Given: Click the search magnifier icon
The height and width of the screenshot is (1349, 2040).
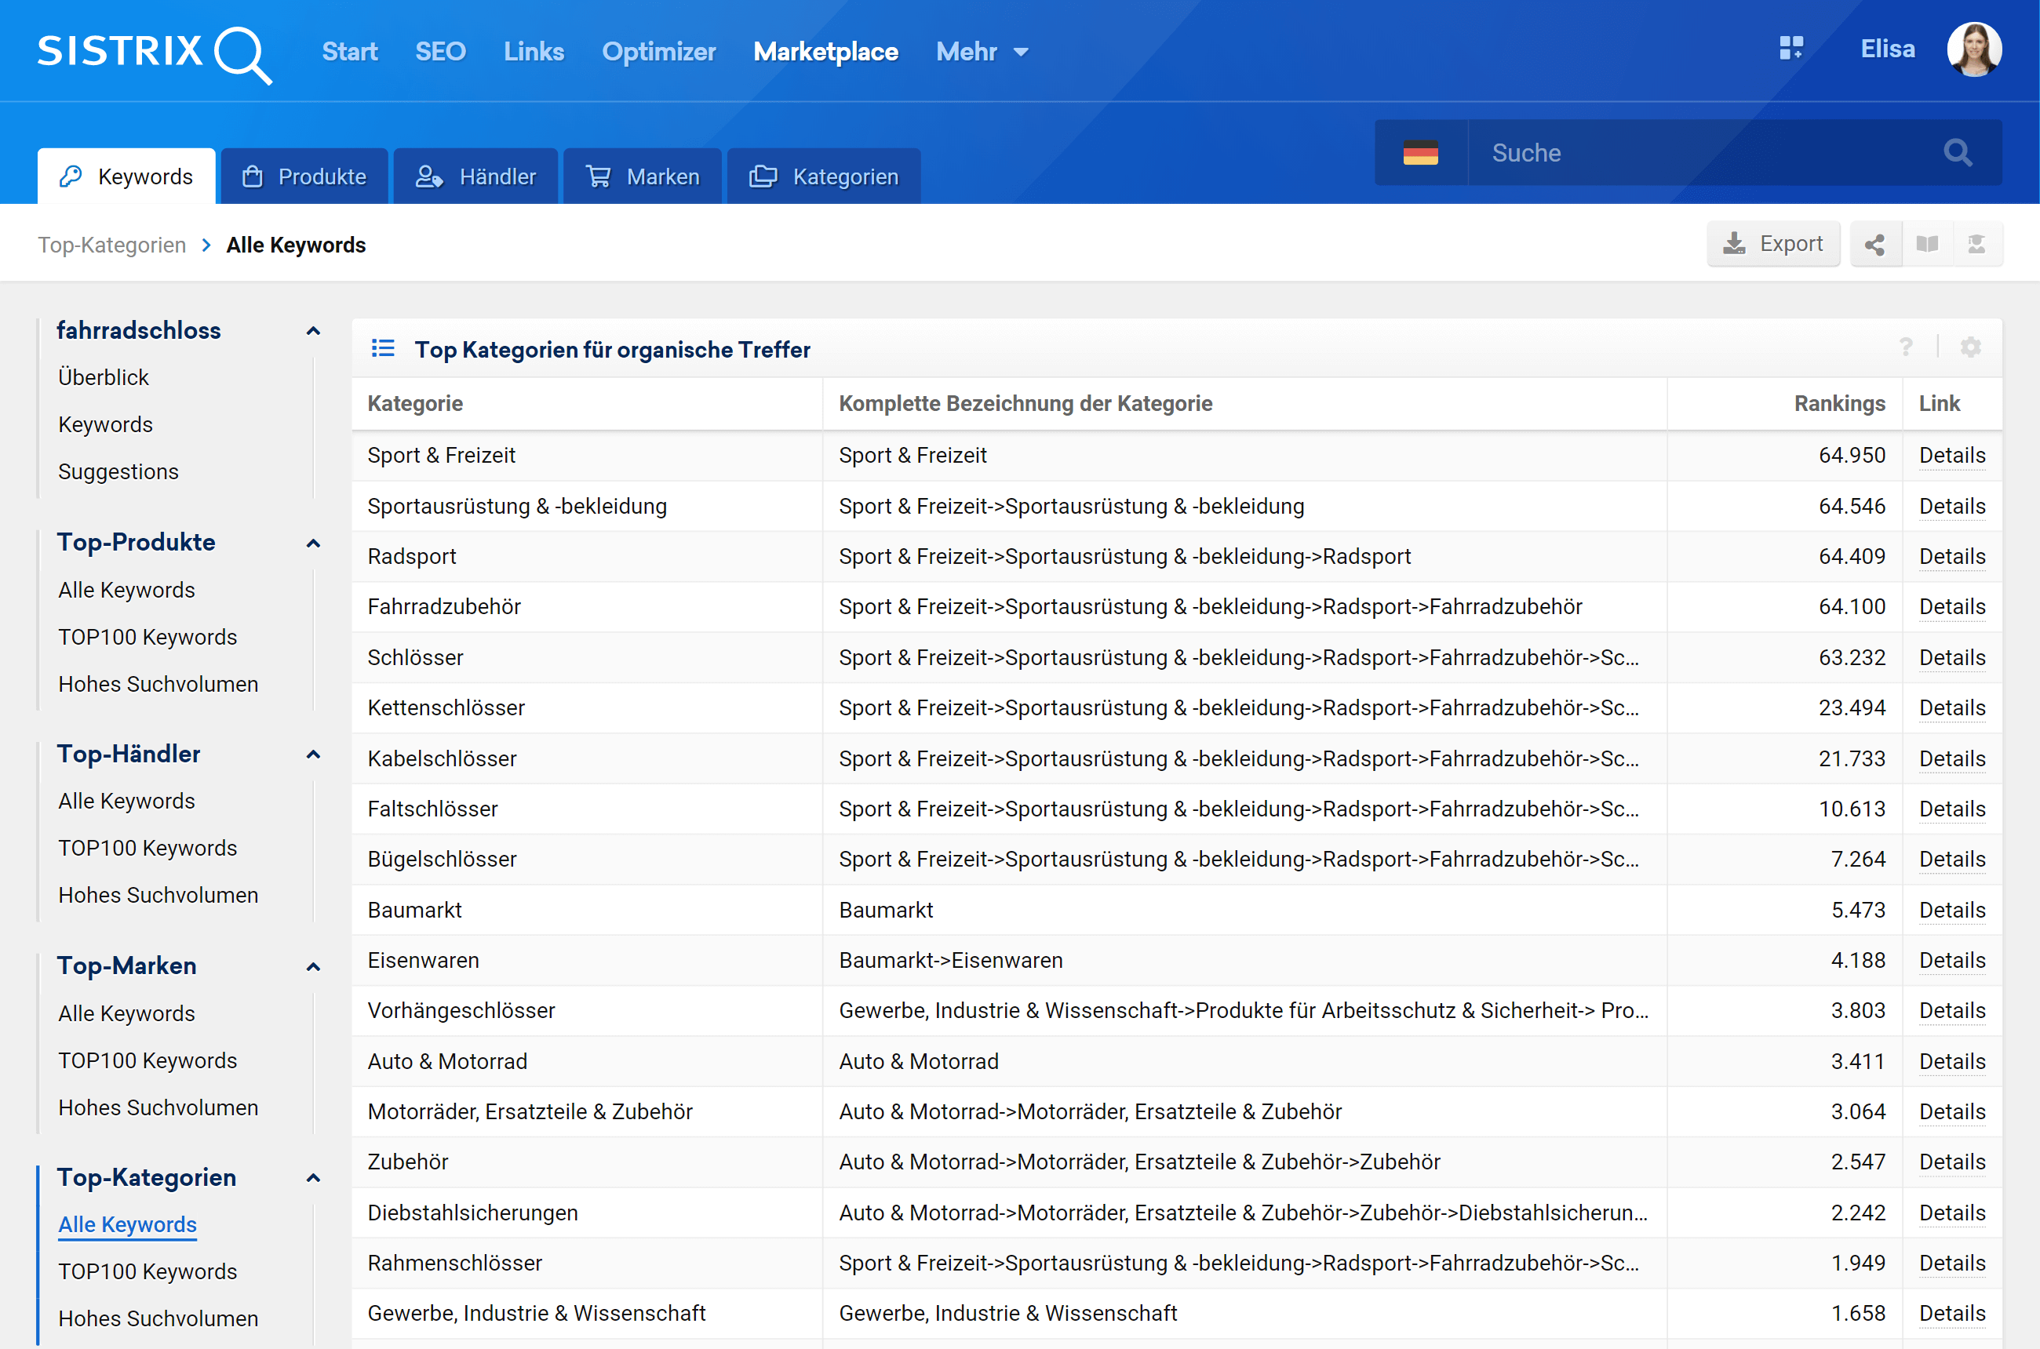Looking at the screenshot, I should pyautogui.click(x=1958, y=153).
